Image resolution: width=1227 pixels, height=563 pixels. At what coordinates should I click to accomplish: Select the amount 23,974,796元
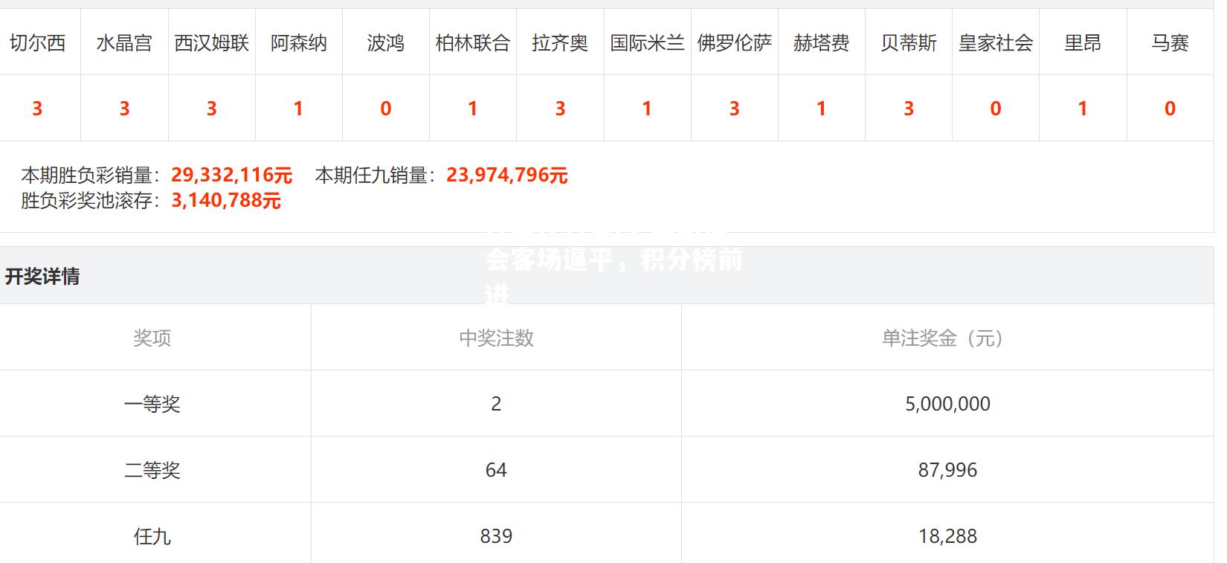(506, 176)
